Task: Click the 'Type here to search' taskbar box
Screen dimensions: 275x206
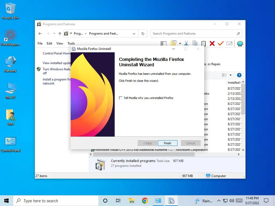Action: click(56, 201)
